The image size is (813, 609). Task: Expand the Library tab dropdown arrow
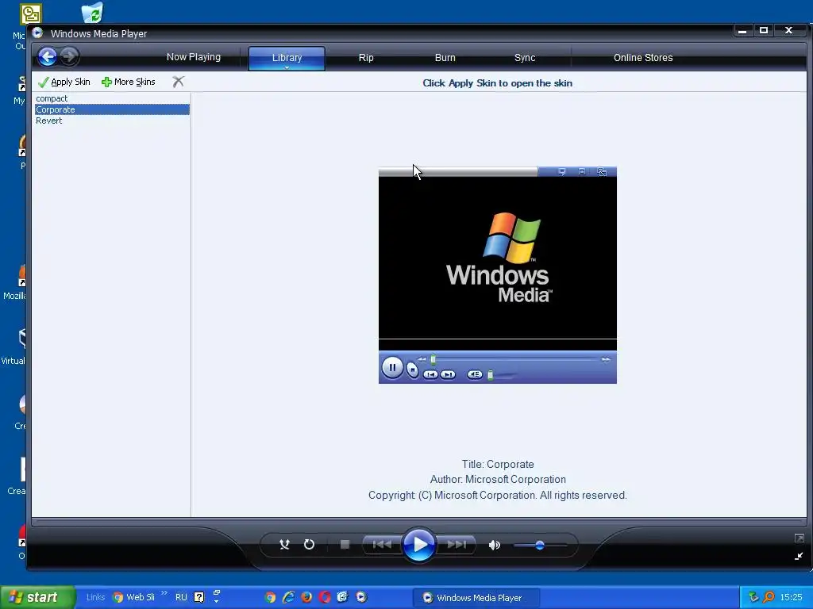pos(287,67)
